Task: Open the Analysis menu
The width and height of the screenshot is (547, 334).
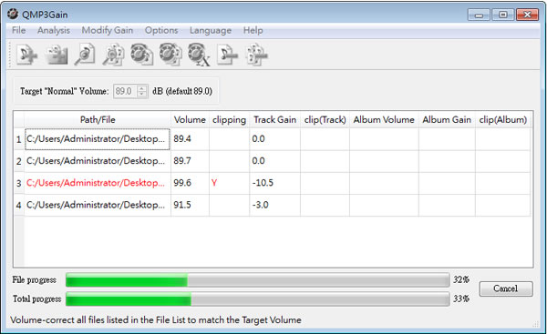Action: click(54, 31)
